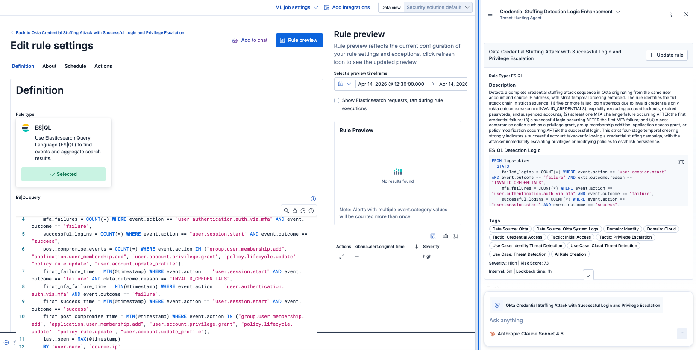Image resolution: width=696 pixels, height=350 pixels.
Task: Click the Update rule button
Action: coord(667,55)
